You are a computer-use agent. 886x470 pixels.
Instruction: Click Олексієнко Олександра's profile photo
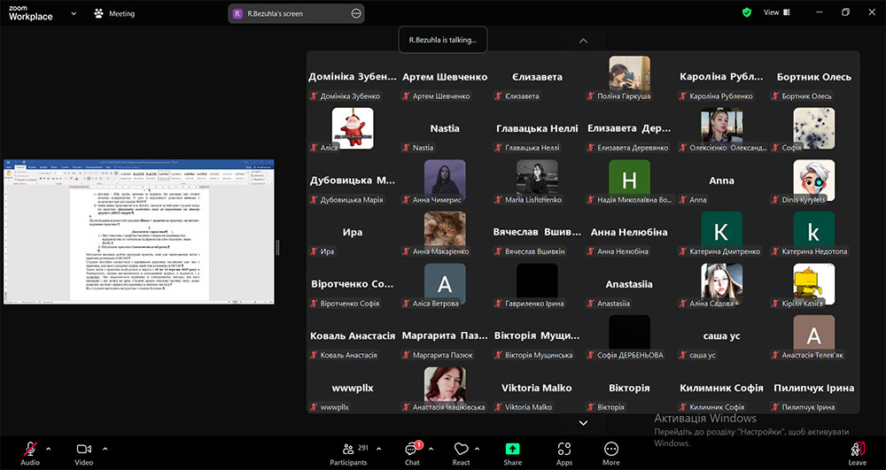pyautogui.click(x=721, y=127)
